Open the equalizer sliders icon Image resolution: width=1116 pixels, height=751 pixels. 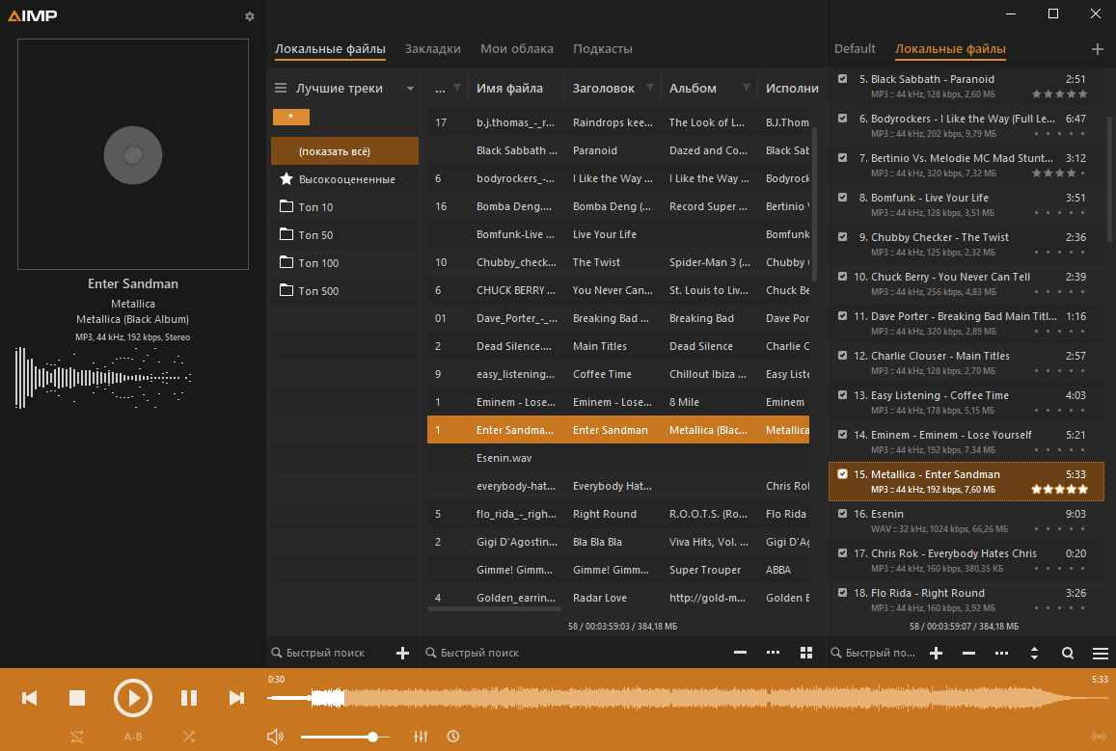click(421, 737)
